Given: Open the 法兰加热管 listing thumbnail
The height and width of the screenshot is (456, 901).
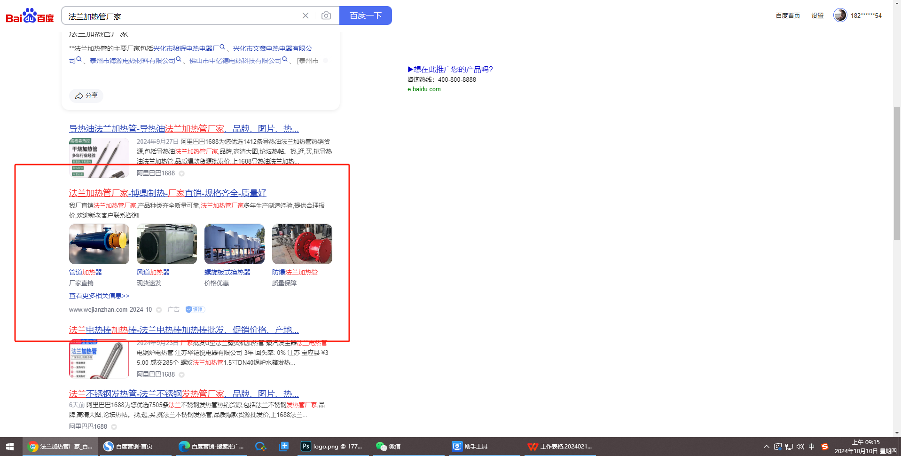Looking at the screenshot, I should coord(99,359).
